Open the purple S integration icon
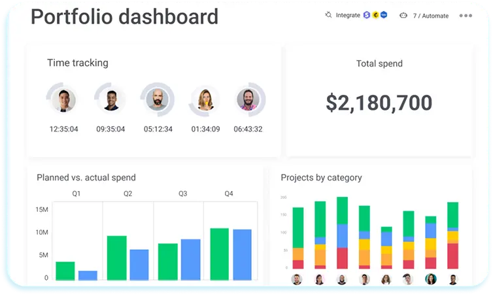 pyautogui.click(x=367, y=15)
